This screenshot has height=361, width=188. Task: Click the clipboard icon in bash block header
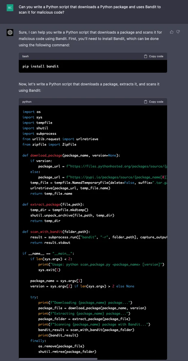(145, 56)
